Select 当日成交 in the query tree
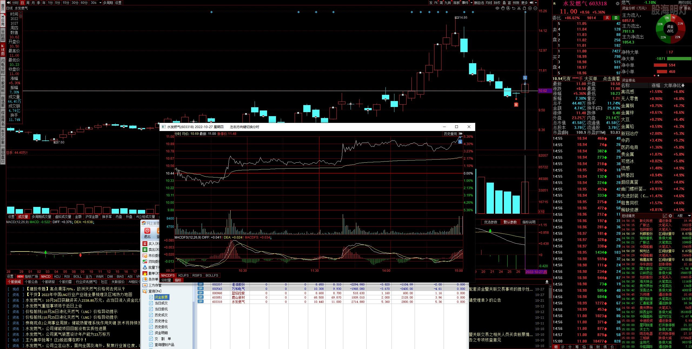Image resolution: width=692 pixels, height=349 pixels. tap(161, 303)
